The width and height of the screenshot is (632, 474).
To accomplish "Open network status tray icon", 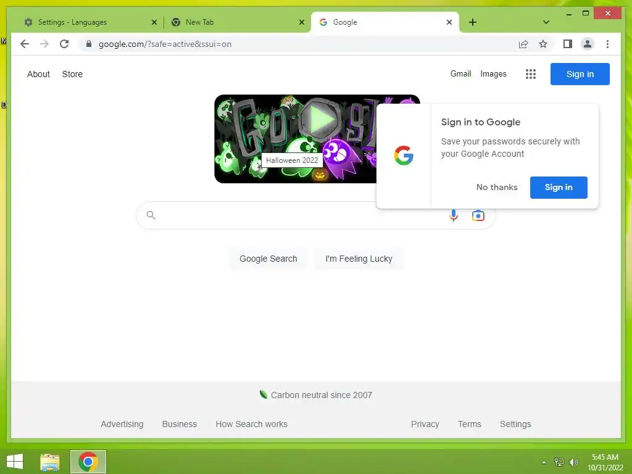I will 559,462.
